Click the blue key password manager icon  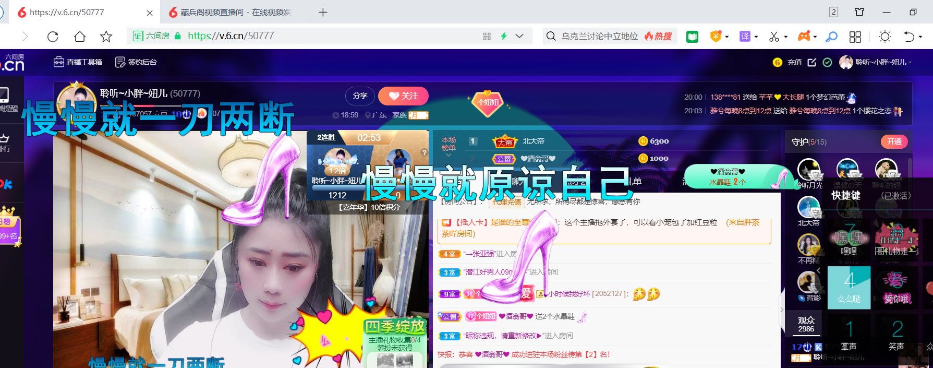[832, 37]
